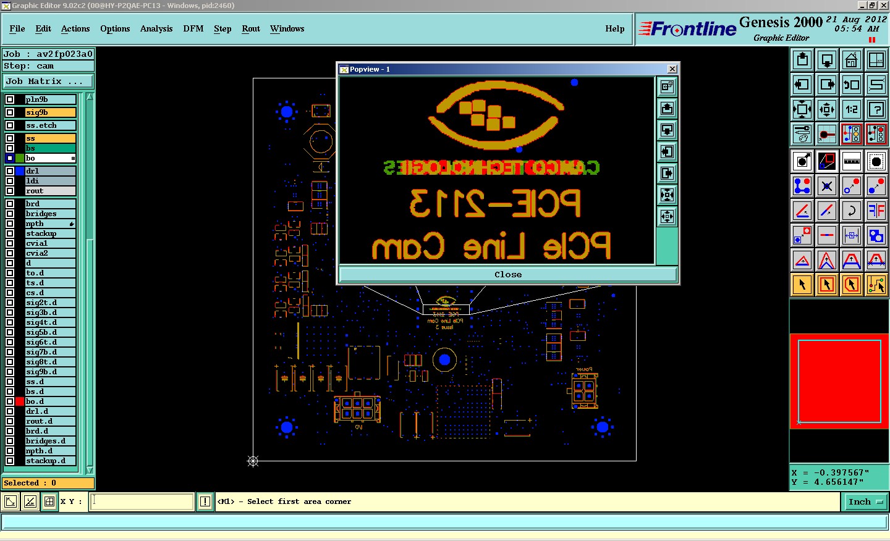Screen dimensions: 890x541
Task: Select the mirror feature FF tool
Action: (x=876, y=211)
